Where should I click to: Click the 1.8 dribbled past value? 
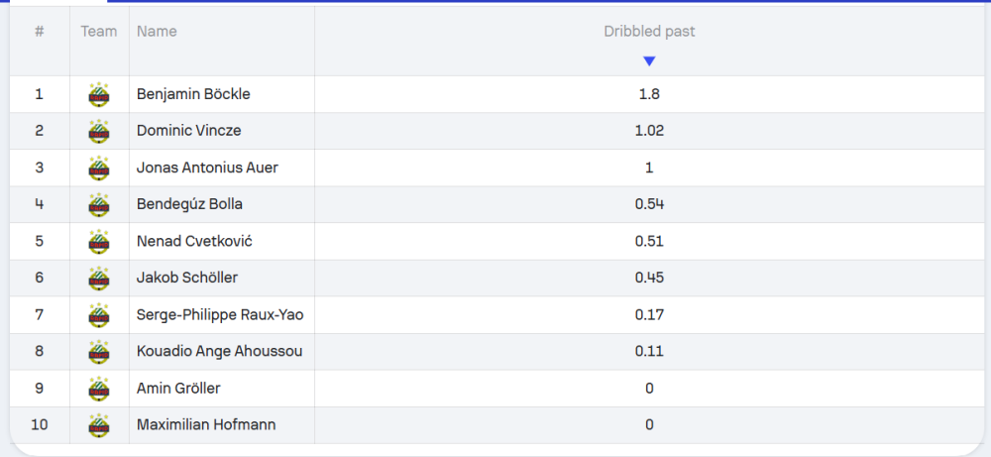[649, 95]
